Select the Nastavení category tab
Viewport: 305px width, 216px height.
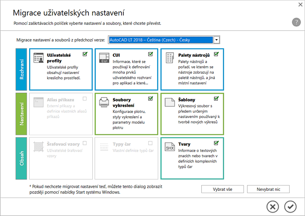click(21, 113)
